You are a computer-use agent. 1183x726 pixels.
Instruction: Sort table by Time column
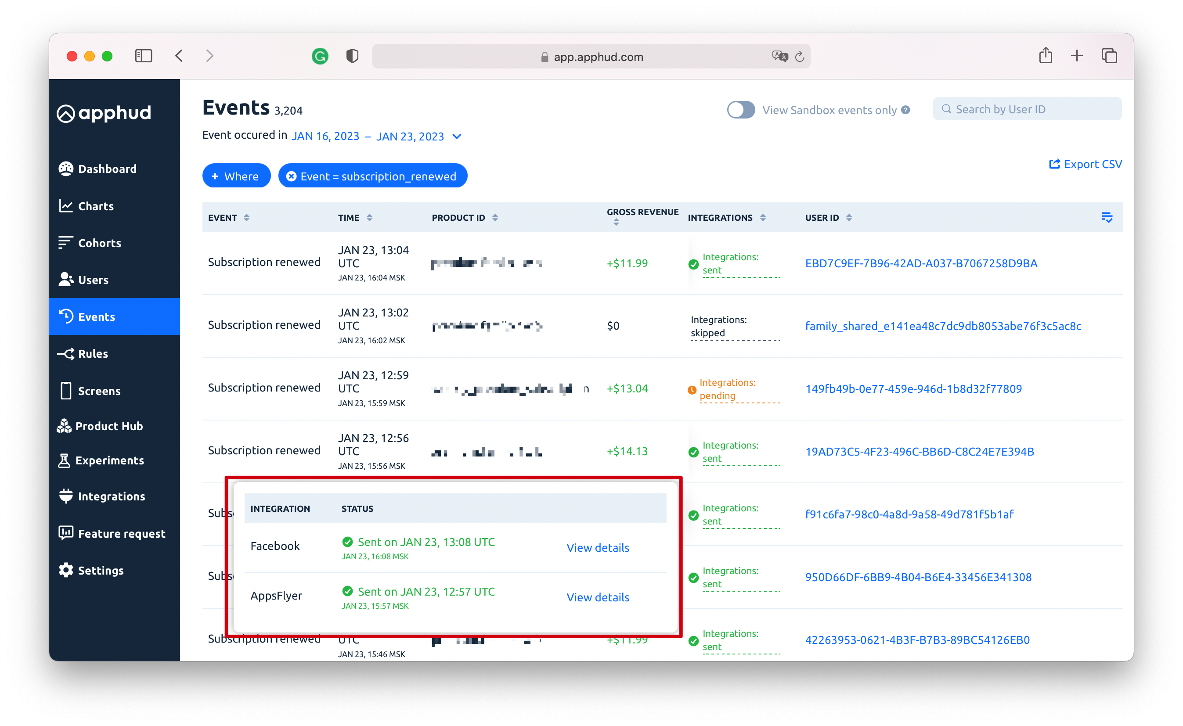coord(369,218)
